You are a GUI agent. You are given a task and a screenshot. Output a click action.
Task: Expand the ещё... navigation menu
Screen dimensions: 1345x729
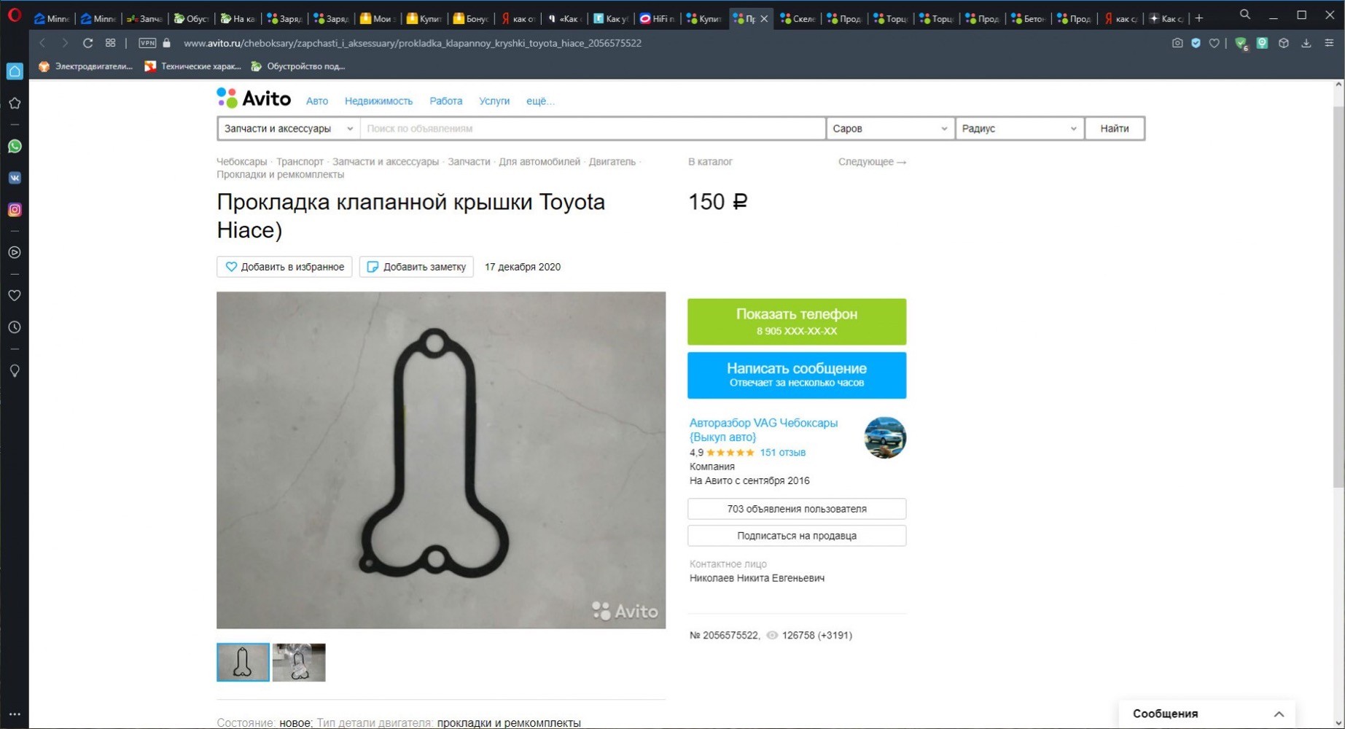(x=540, y=101)
